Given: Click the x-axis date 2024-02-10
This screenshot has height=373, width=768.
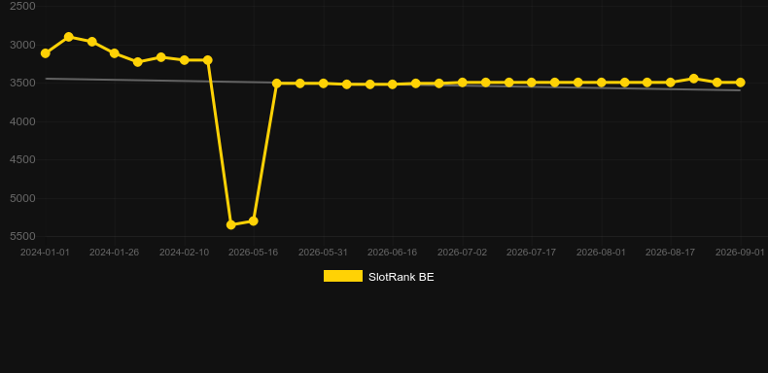Looking at the screenshot, I should (184, 253).
